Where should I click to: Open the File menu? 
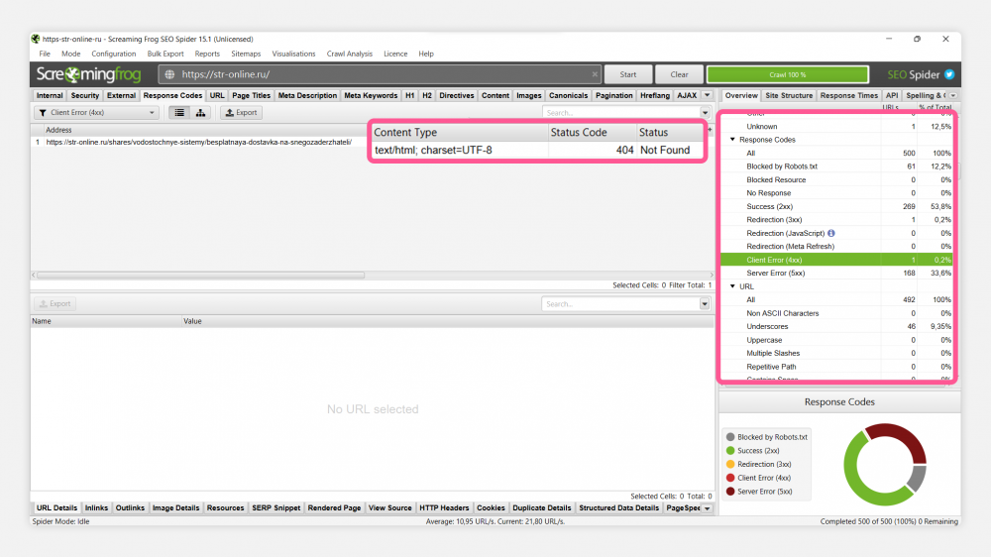point(45,54)
